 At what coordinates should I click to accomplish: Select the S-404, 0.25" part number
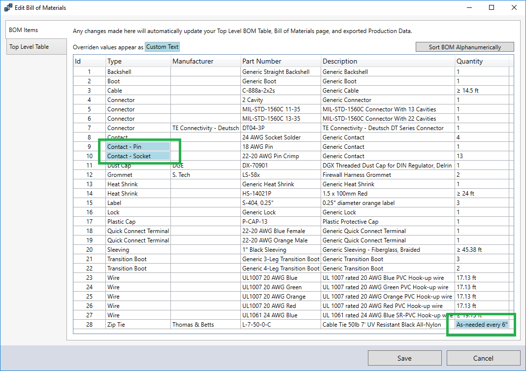(x=281, y=203)
